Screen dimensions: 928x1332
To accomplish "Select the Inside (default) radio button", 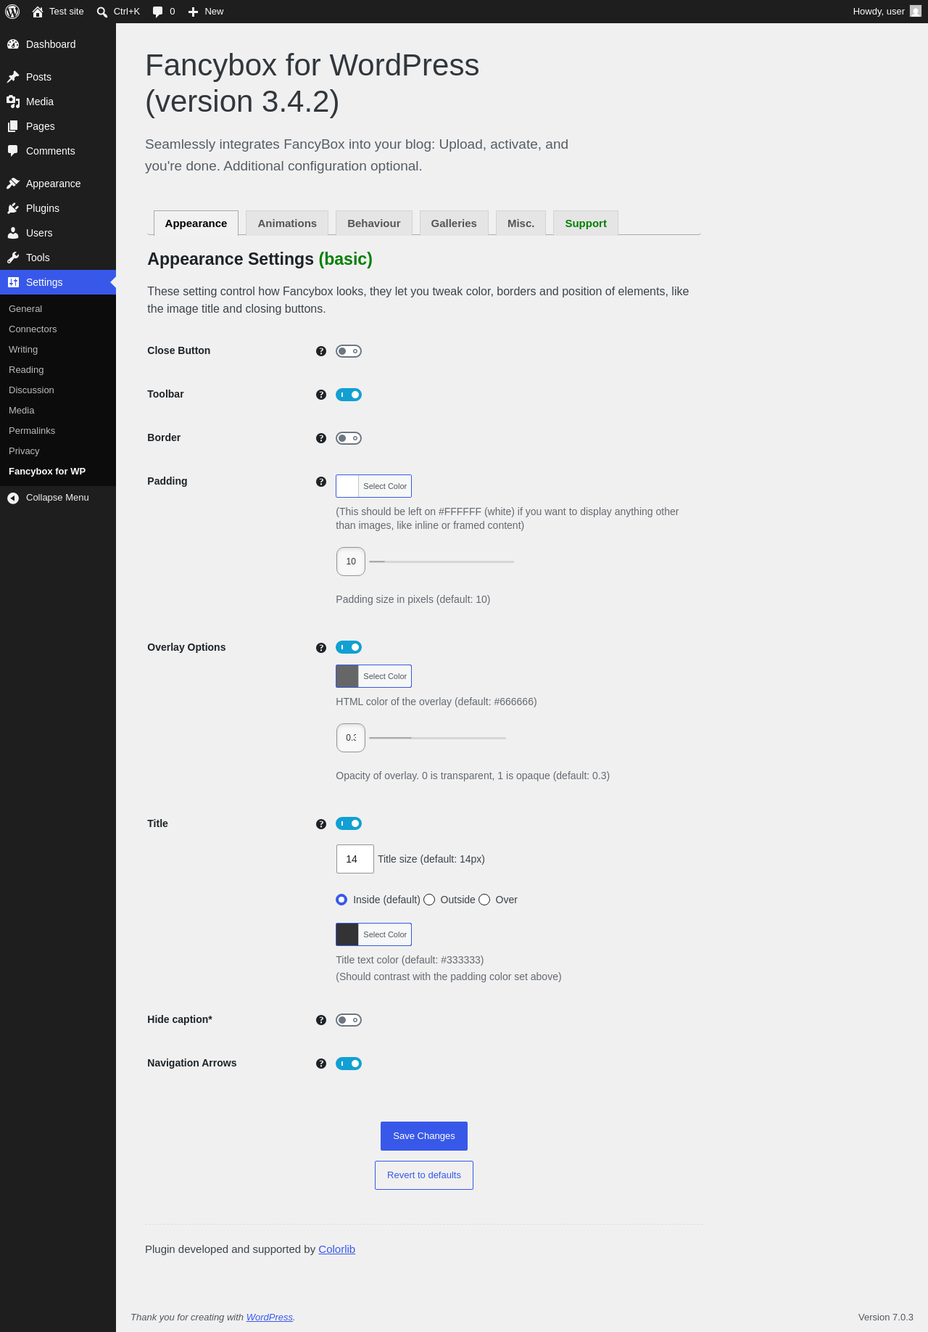I will click(x=341, y=900).
